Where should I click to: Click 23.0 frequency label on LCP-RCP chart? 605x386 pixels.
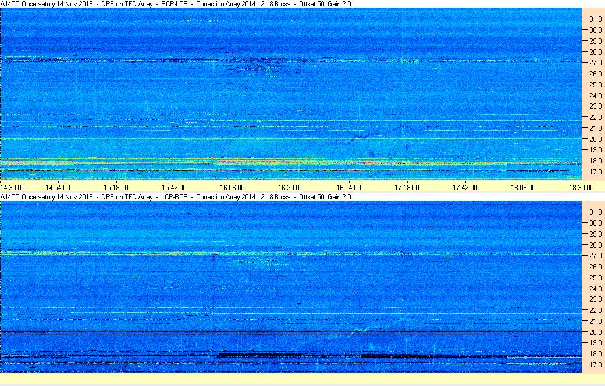(595, 299)
